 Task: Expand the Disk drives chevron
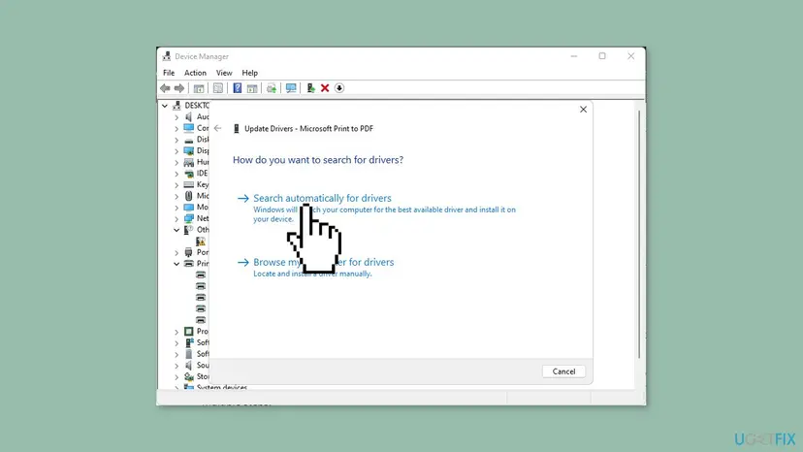177,140
